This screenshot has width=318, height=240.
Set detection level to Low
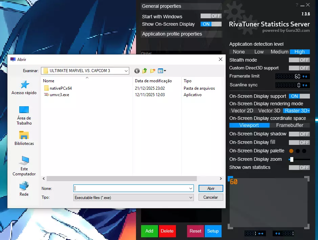[259, 52]
